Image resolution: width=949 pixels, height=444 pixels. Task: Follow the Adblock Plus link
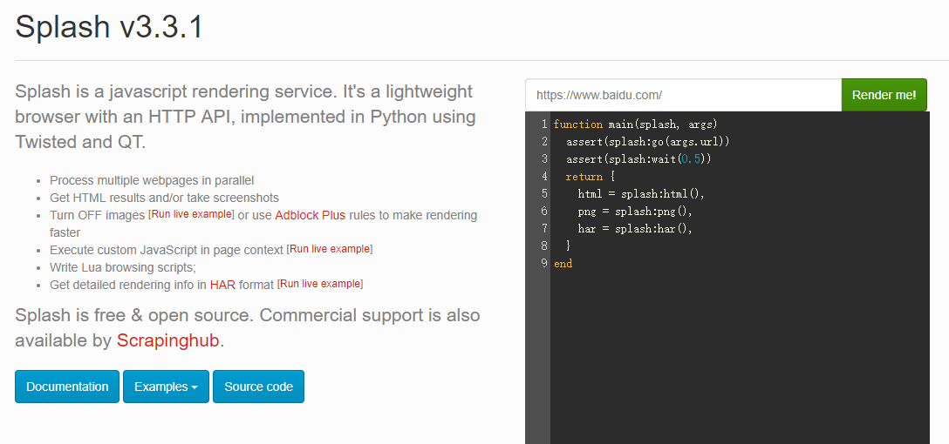(310, 215)
